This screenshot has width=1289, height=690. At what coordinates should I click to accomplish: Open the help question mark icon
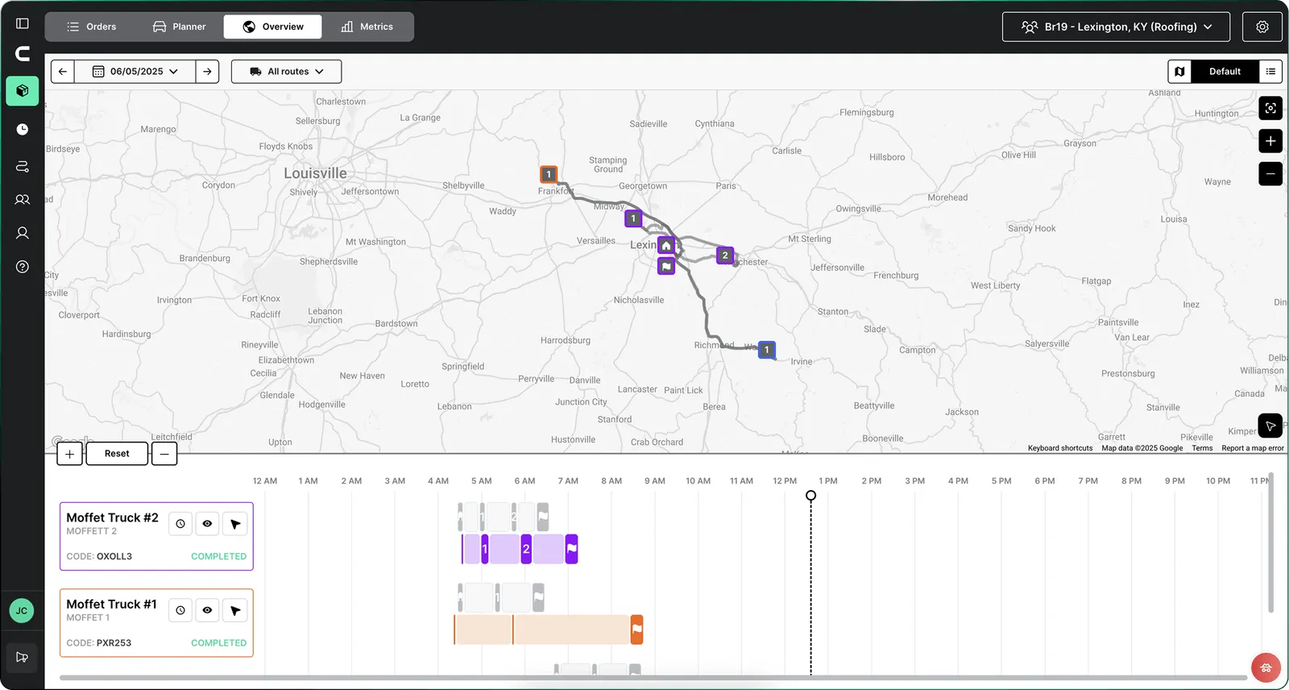pos(23,267)
